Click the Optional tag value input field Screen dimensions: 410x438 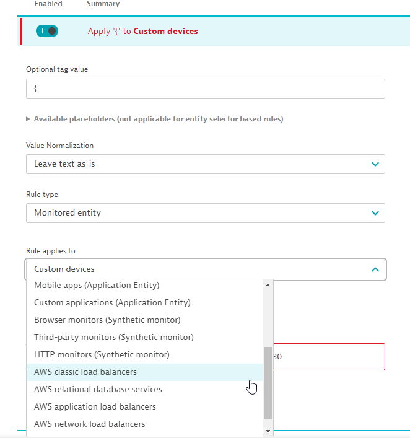point(205,89)
